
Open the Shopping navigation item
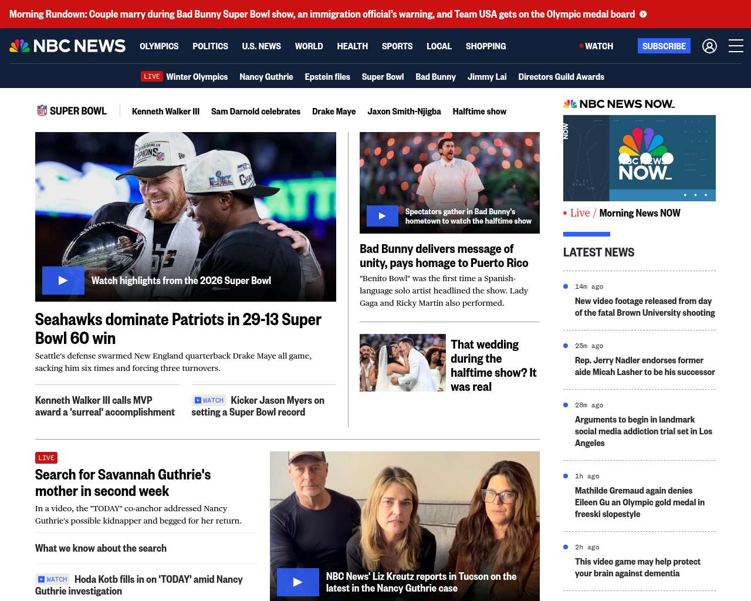485,46
